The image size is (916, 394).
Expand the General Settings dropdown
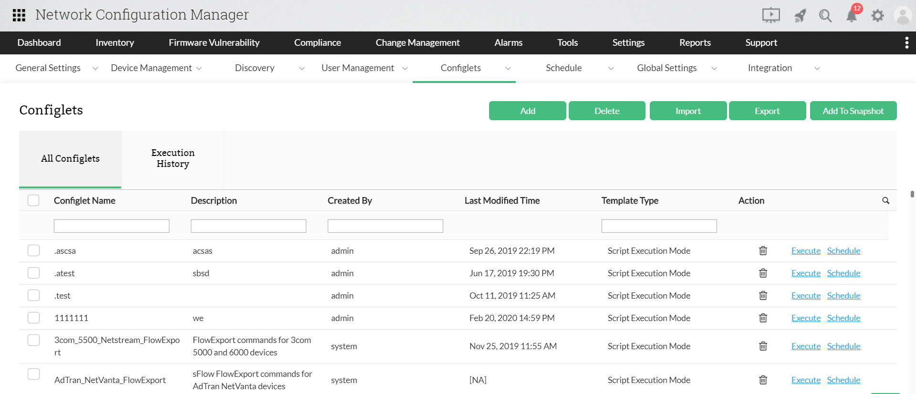point(95,68)
